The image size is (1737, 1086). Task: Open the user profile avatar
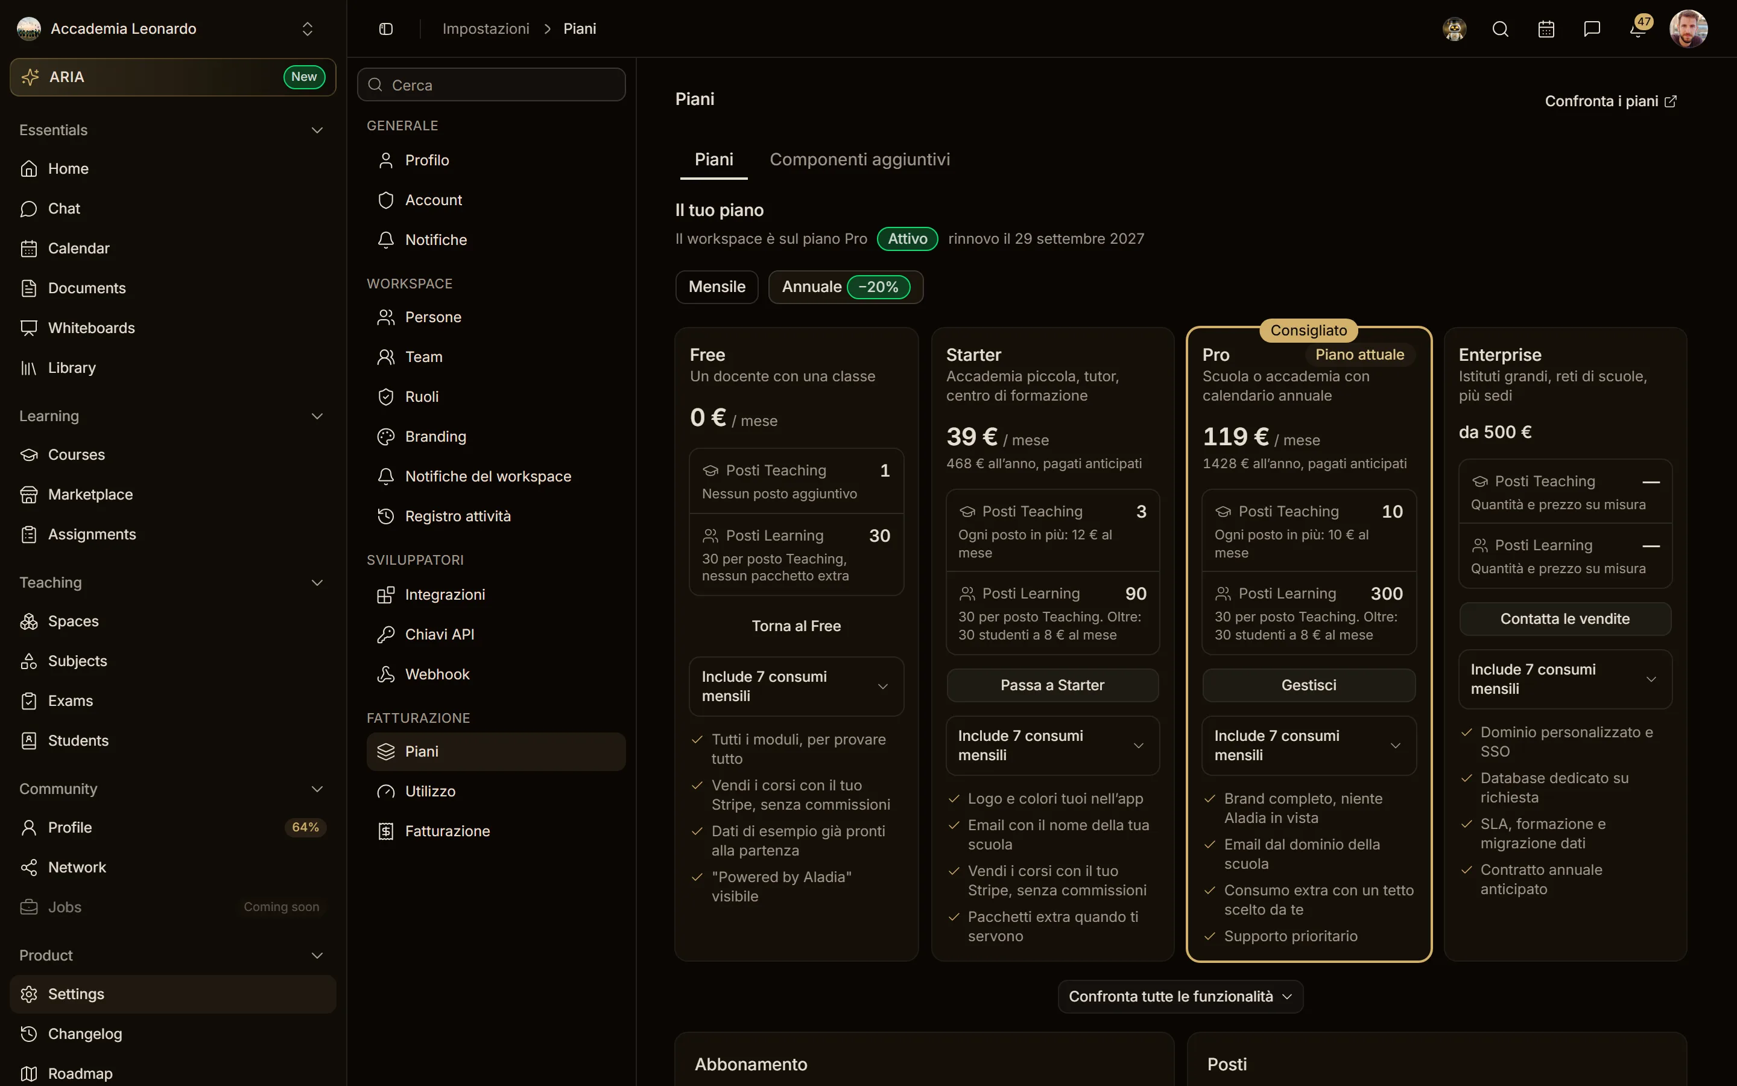1688,29
